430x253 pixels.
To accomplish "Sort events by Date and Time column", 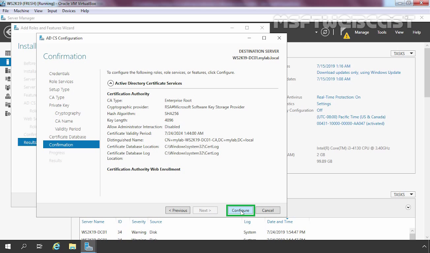I will pyautogui.click(x=280, y=222).
